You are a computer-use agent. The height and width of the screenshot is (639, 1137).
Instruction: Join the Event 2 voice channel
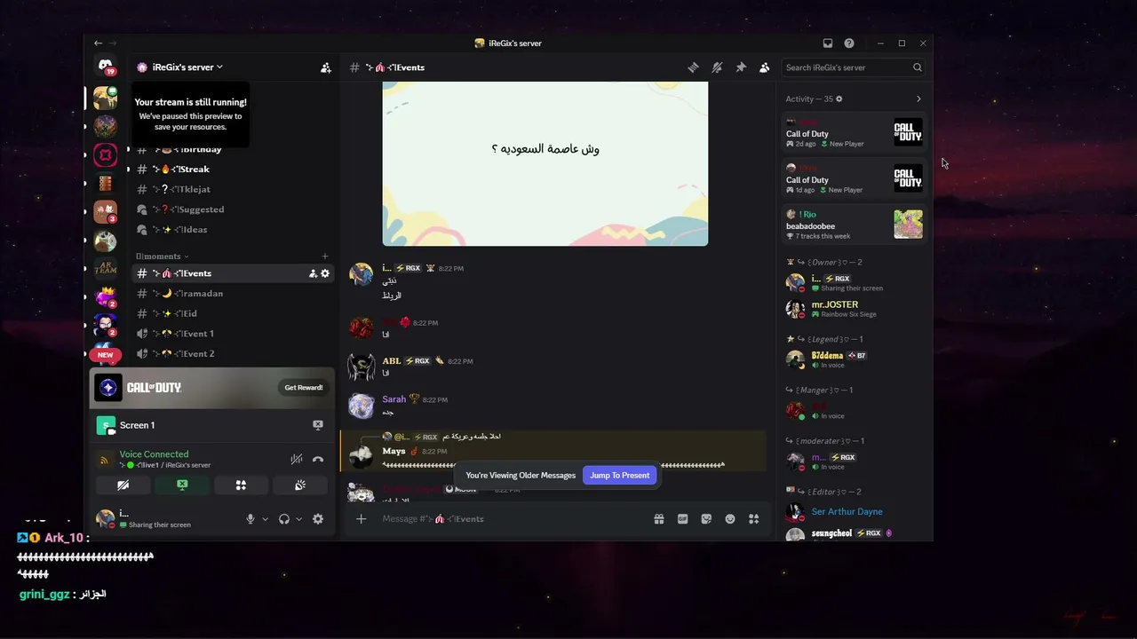pyautogui.click(x=233, y=353)
